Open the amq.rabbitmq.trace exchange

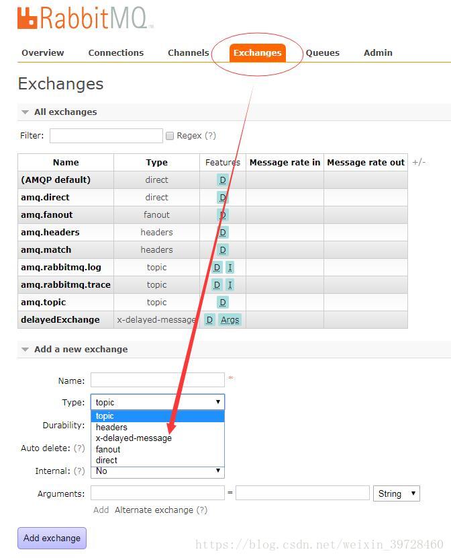tap(66, 284)
